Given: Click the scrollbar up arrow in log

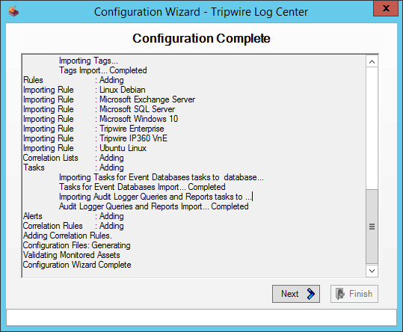Looking at the screenshot, I should point(372,61).
